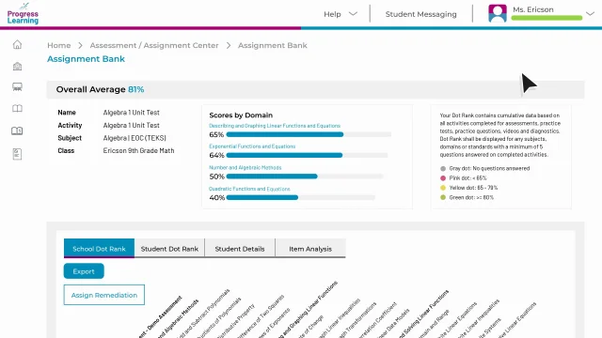This screenshot has width=602, height=338.
Task: Click the gray dot legend marker
Action: (x=443, y=168)
